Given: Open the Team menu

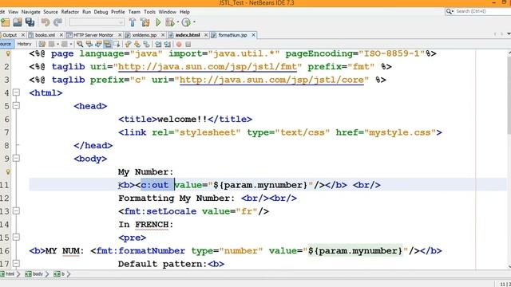Looking at the screenshot, I should pos(134,12).
